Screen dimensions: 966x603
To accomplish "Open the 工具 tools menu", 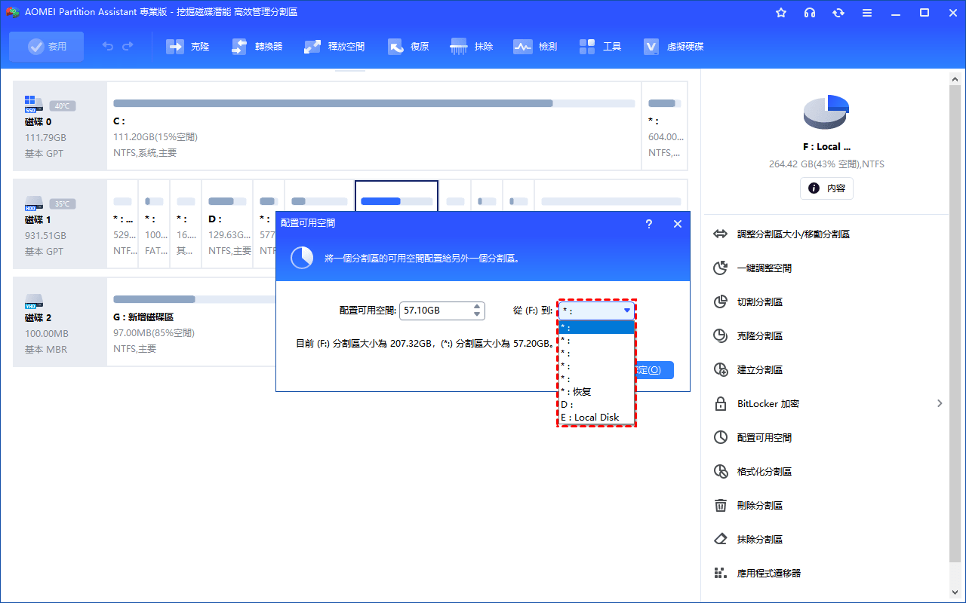I will click(588, 47).
